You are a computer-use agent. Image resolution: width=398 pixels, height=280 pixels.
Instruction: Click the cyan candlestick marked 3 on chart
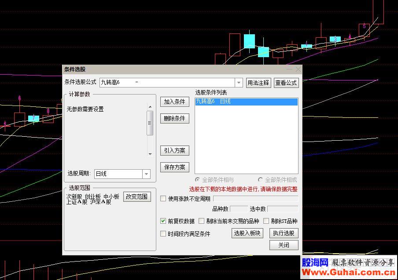point(335,39)
